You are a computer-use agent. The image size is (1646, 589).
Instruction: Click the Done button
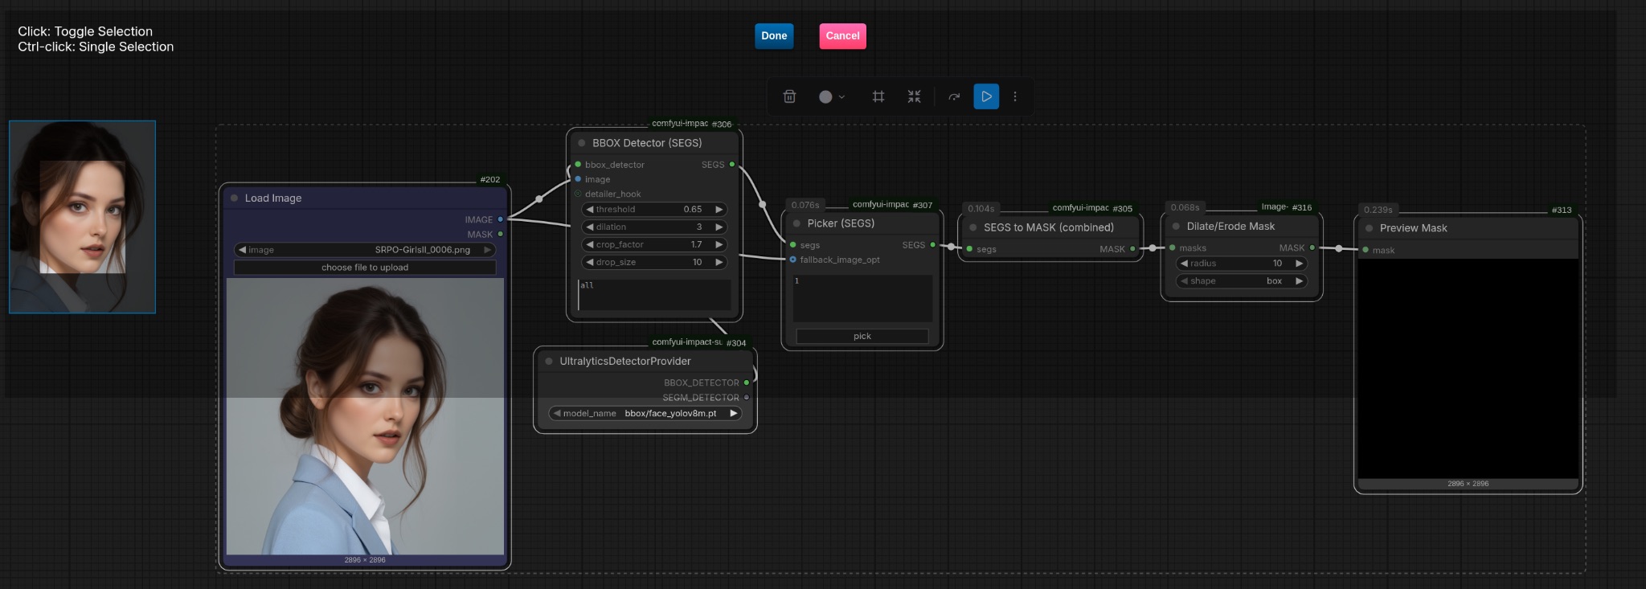[x=774, y=36]
